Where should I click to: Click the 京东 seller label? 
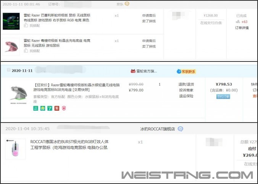coord(120,4)
